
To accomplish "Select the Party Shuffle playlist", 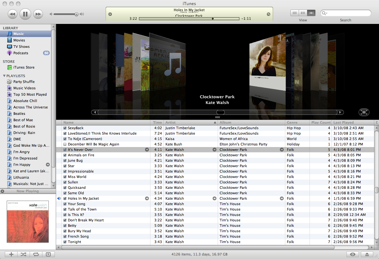I will click(x=26, y=82).
